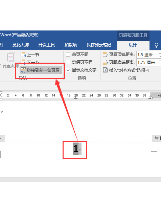Screen dimensions: 161x215
Task: Open the 美化大师 tab
Action: 21,45
